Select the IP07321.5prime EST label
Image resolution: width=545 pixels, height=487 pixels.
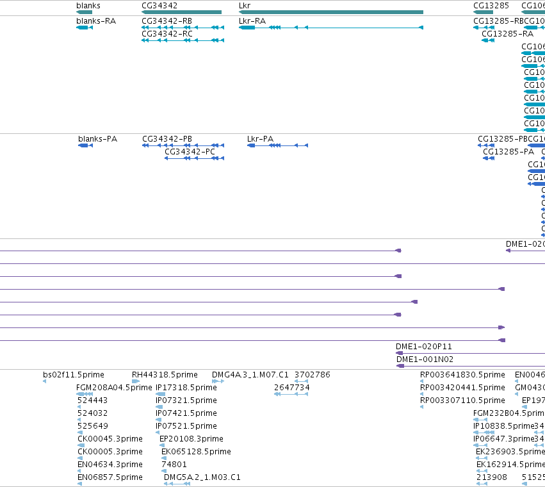[x=186, y=400]
